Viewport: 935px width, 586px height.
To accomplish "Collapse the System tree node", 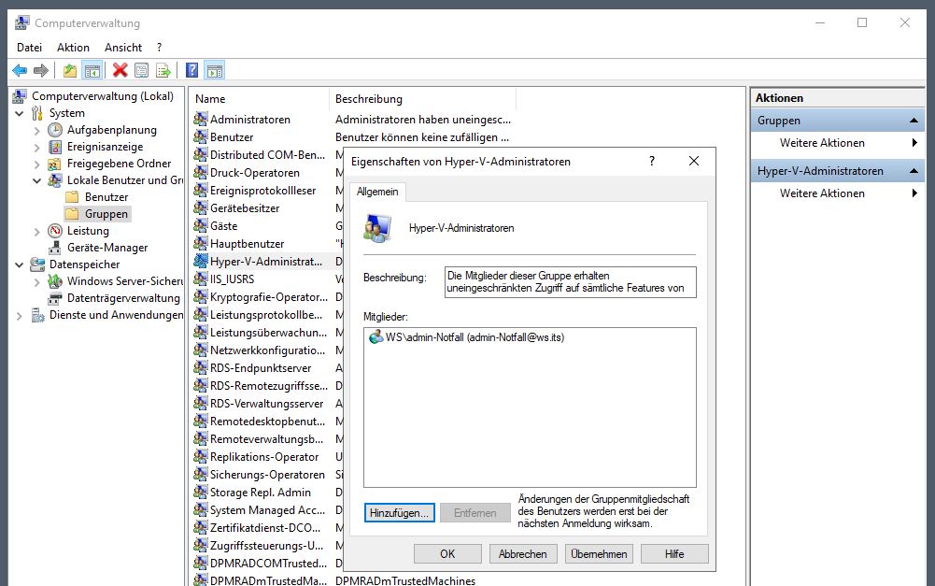I will click(19, 113).
